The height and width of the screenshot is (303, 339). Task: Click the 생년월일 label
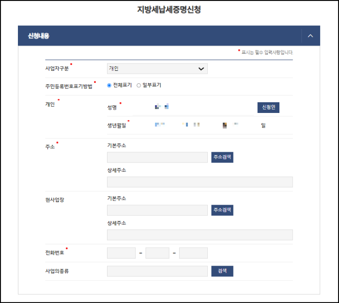click(117, 126)
